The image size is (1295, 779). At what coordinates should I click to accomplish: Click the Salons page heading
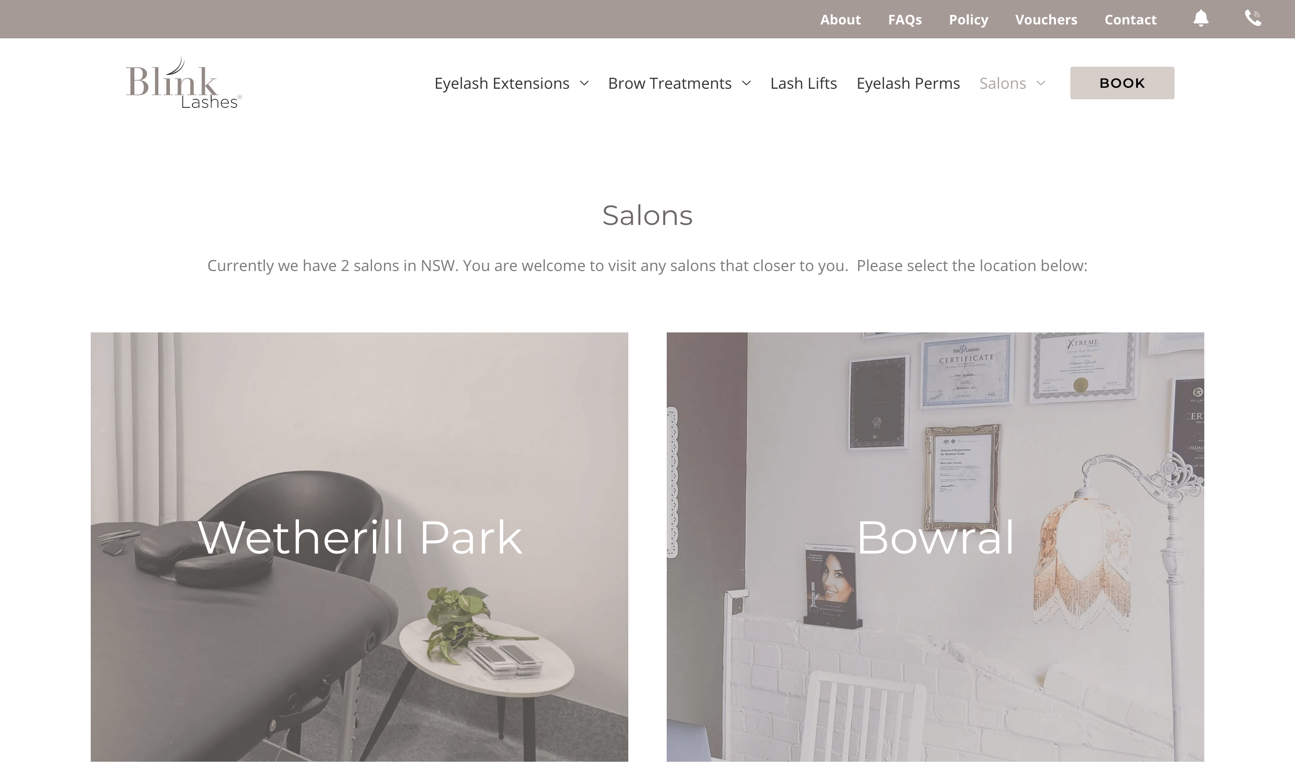(647, 215)
